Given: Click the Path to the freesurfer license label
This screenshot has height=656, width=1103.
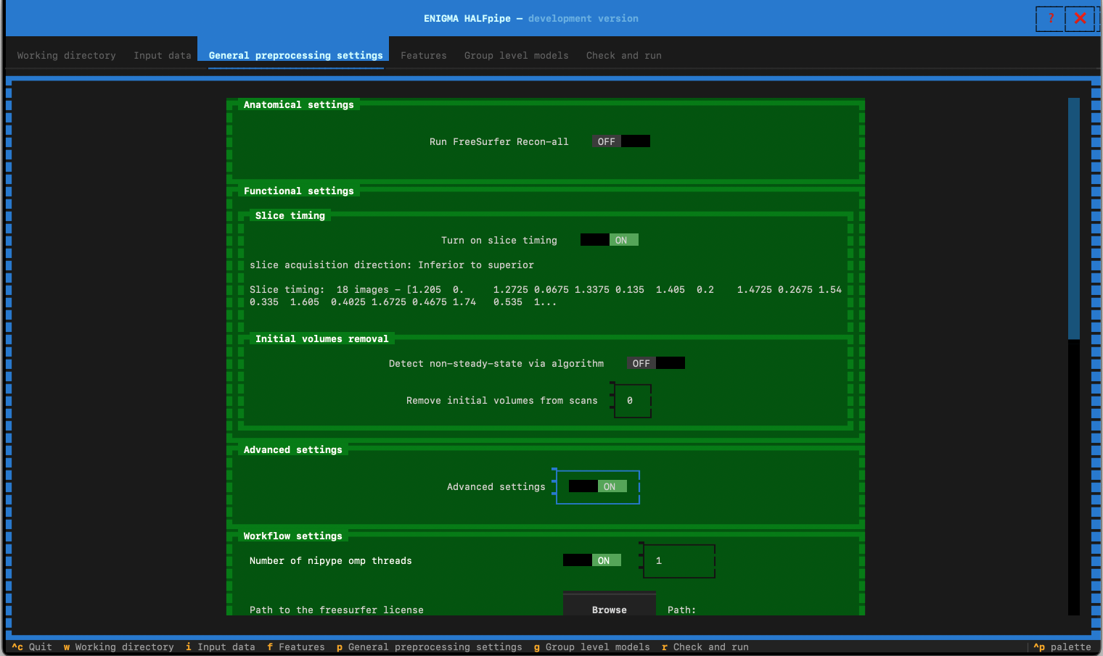Looking at the screenshot, I should (337, 610).
